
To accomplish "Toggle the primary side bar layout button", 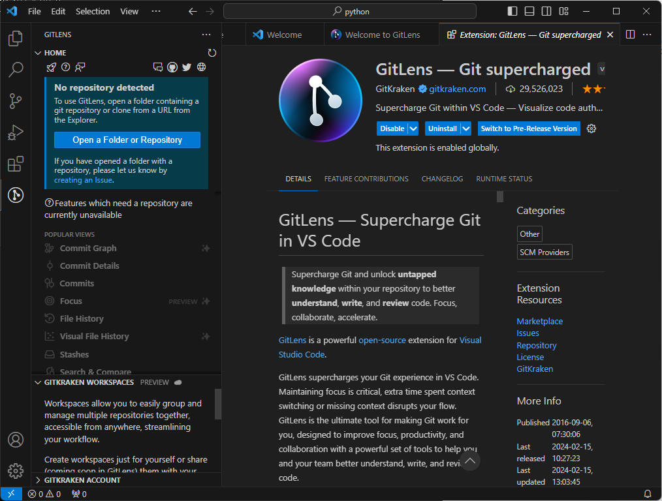I will coord(512,11).
